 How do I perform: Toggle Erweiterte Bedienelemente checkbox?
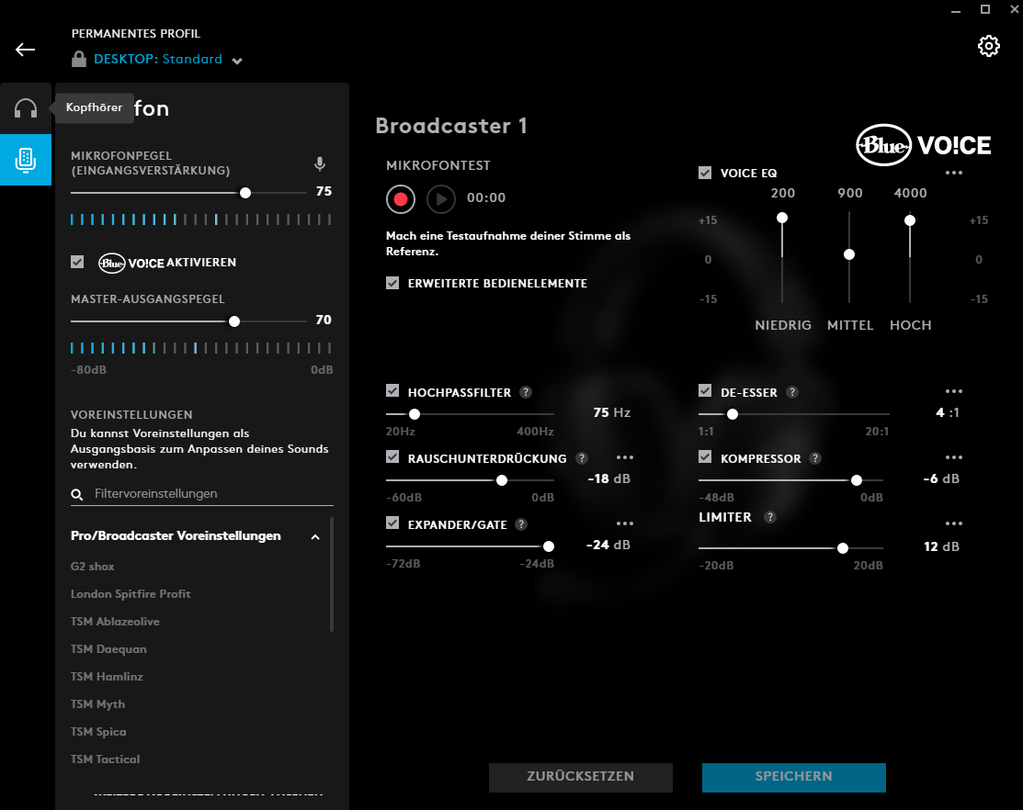[392, 282]
